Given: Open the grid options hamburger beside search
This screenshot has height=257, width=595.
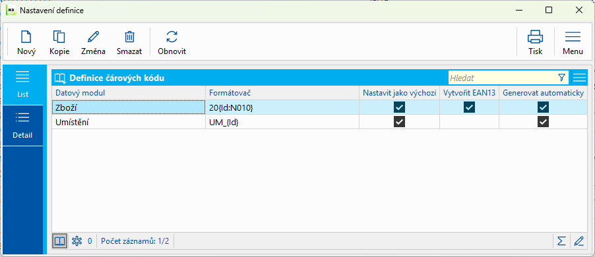Looking at the screenshot, I should pyautogui.click(x=579, y=78).
